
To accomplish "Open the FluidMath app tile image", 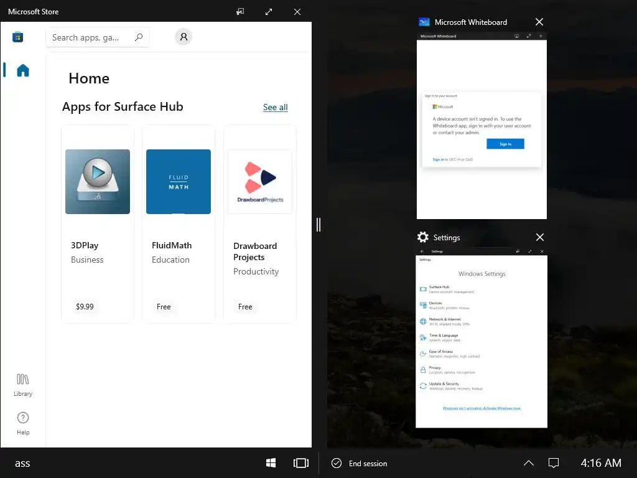I will click(x=179, y=182).
